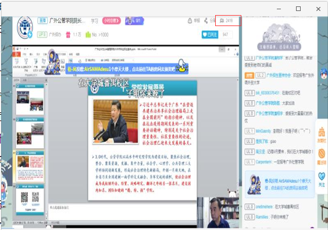Image resolution: width=328 pixels, height=230 pixels.
Task: Open user CarpenterH in chat
Action: point(263,162)
